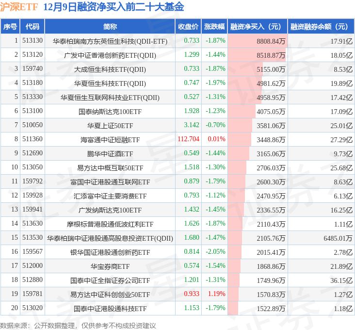Viewport: 355px width, 330px height.
Task: Click change value -0.70%
Action: [215, 125]
